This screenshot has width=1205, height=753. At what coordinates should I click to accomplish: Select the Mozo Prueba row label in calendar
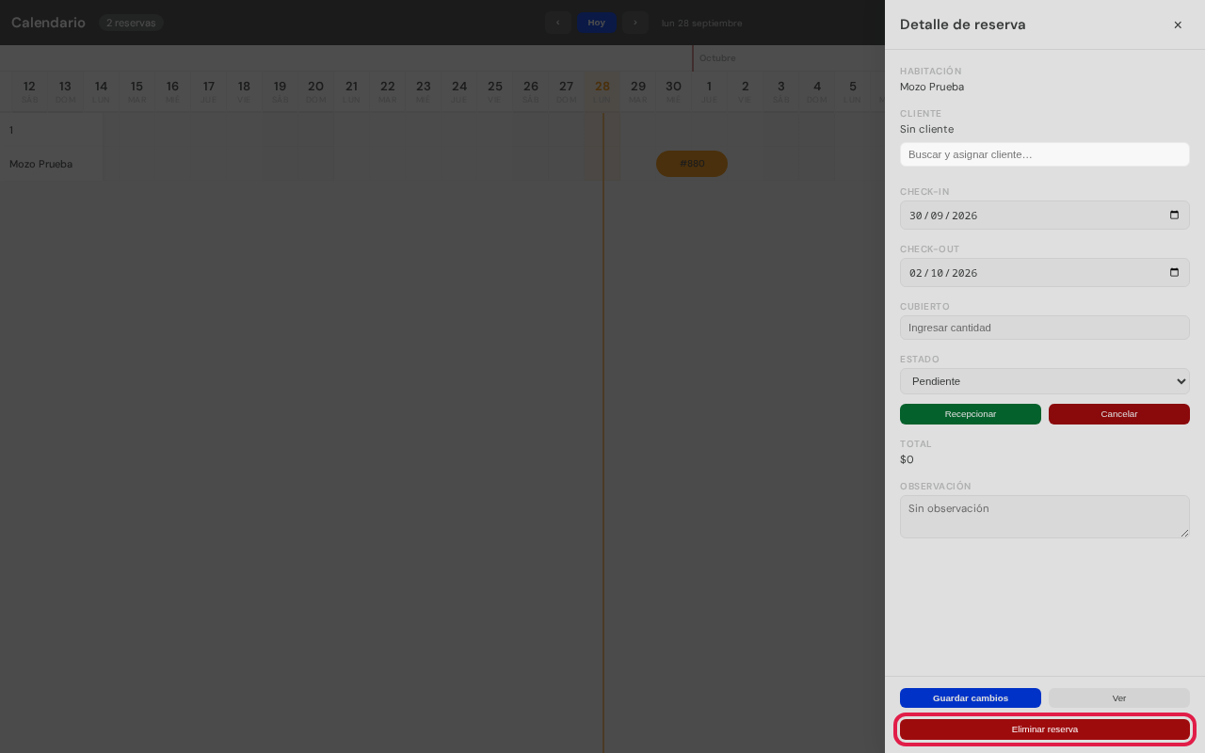[x=40, y=164]
